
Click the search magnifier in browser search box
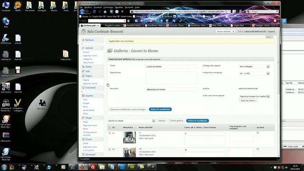(277, 11)
